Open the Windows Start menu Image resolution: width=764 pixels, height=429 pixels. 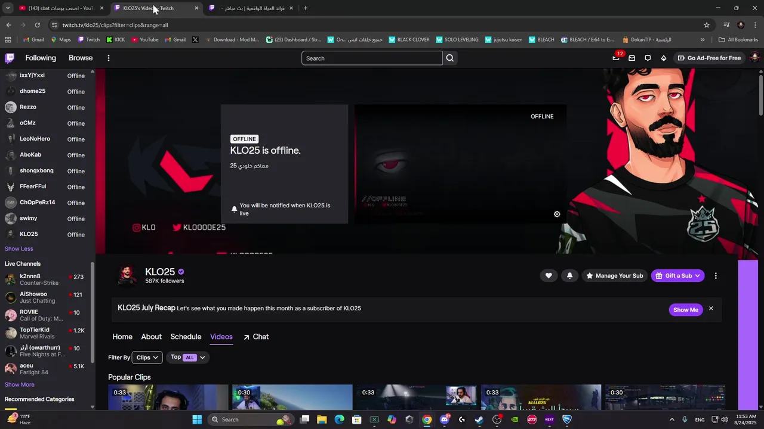coord(197,419)
